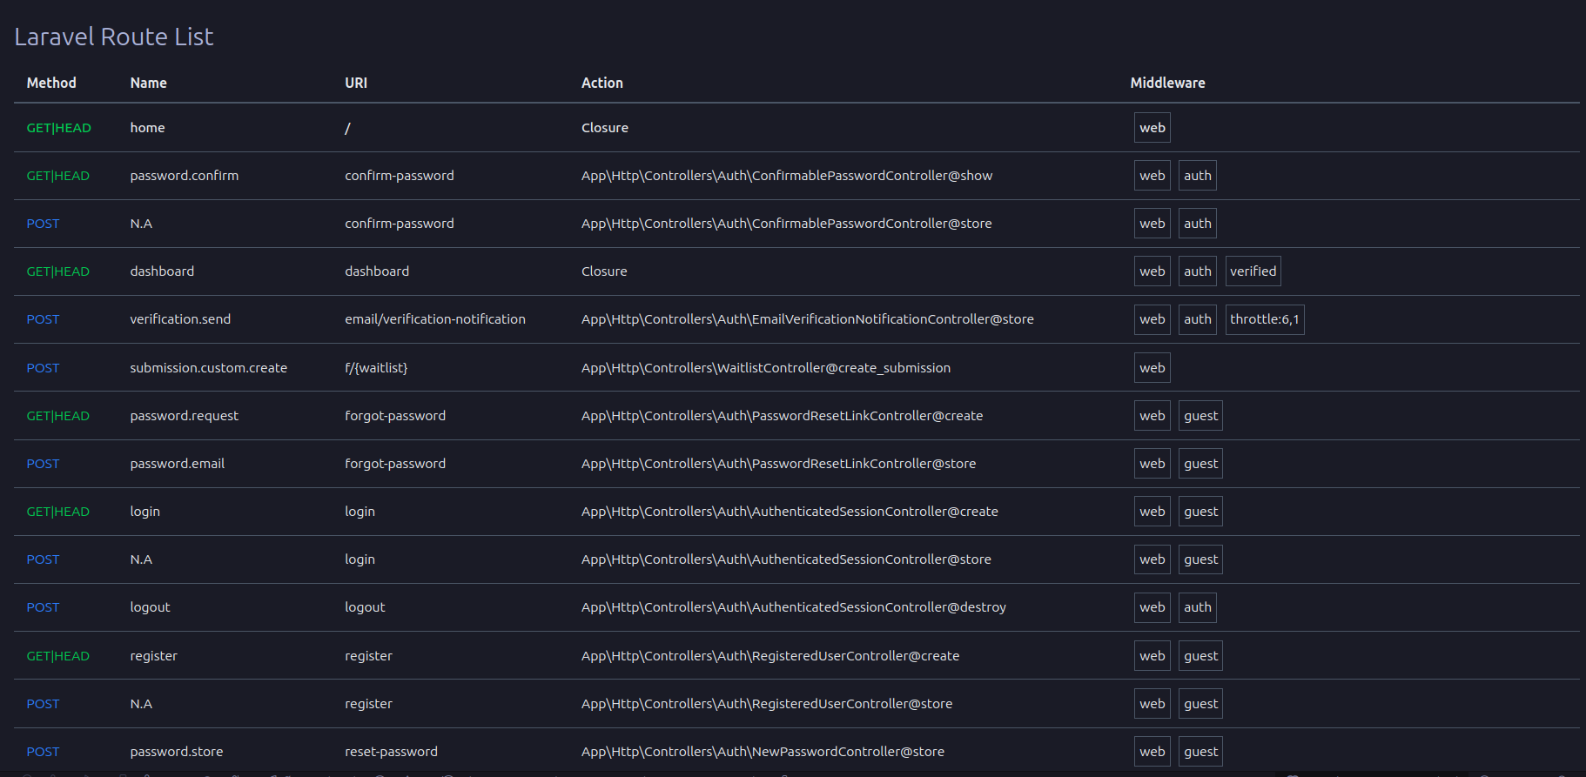Click GET|HEAD method of login row
This screenshot has height=777, width=1586.
57,512
